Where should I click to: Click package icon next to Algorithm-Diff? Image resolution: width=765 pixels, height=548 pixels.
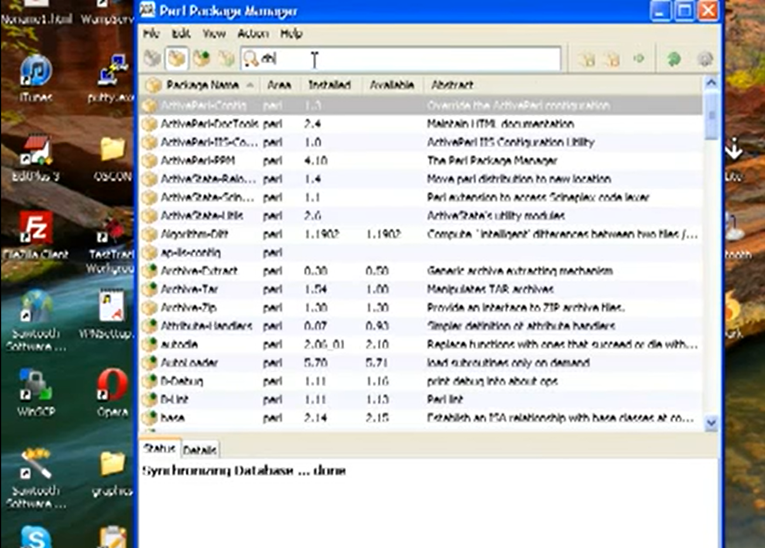151,234
